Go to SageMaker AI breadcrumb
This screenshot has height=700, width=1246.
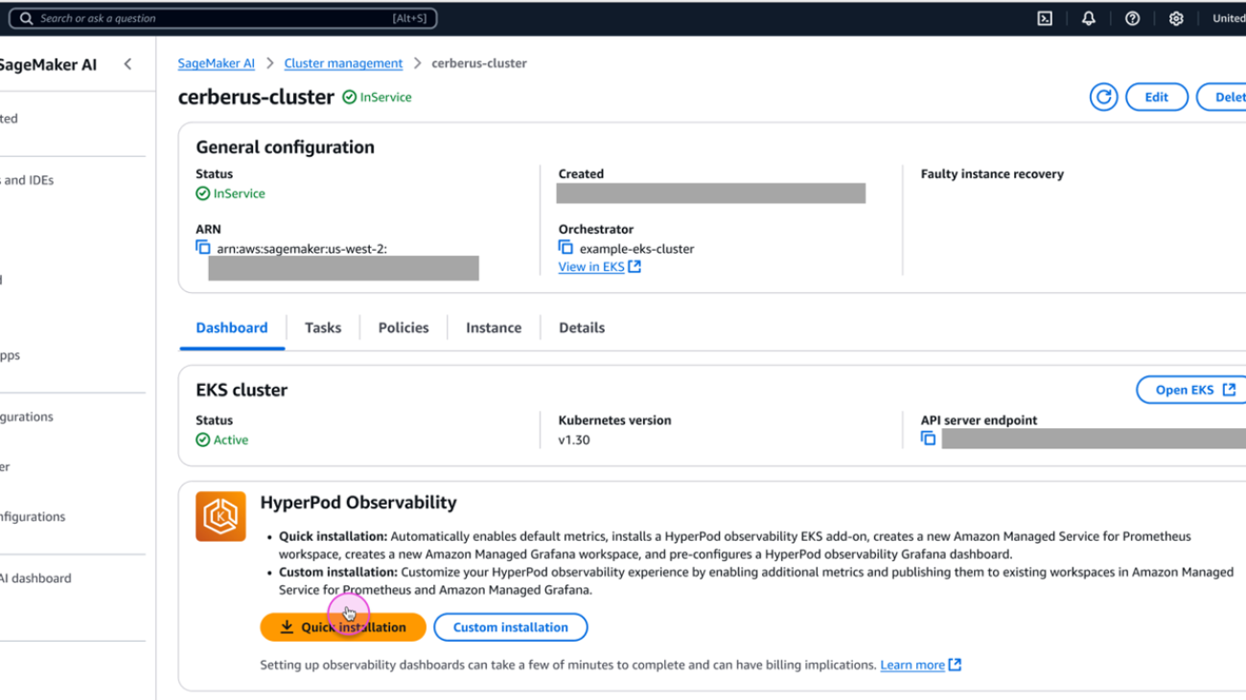tap(217, 63)
